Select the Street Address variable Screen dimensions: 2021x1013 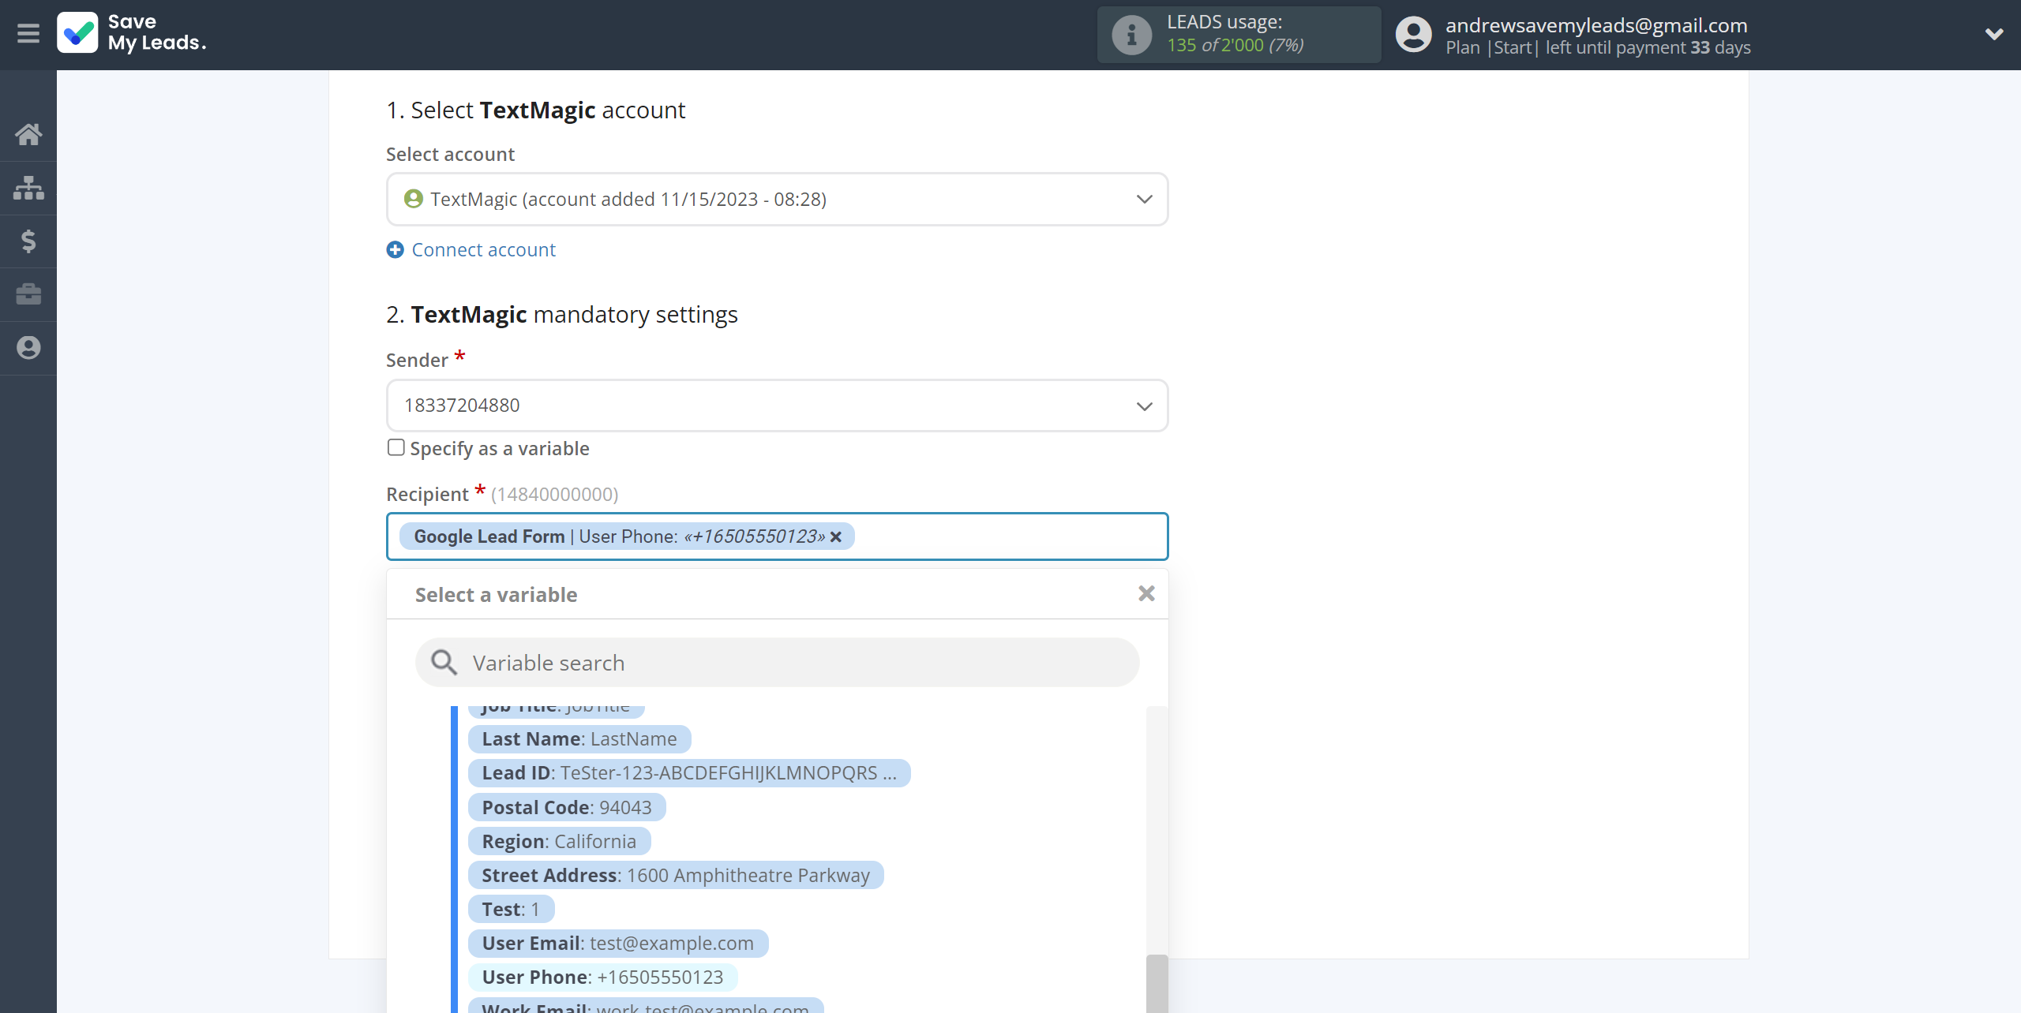click(676, 876)
